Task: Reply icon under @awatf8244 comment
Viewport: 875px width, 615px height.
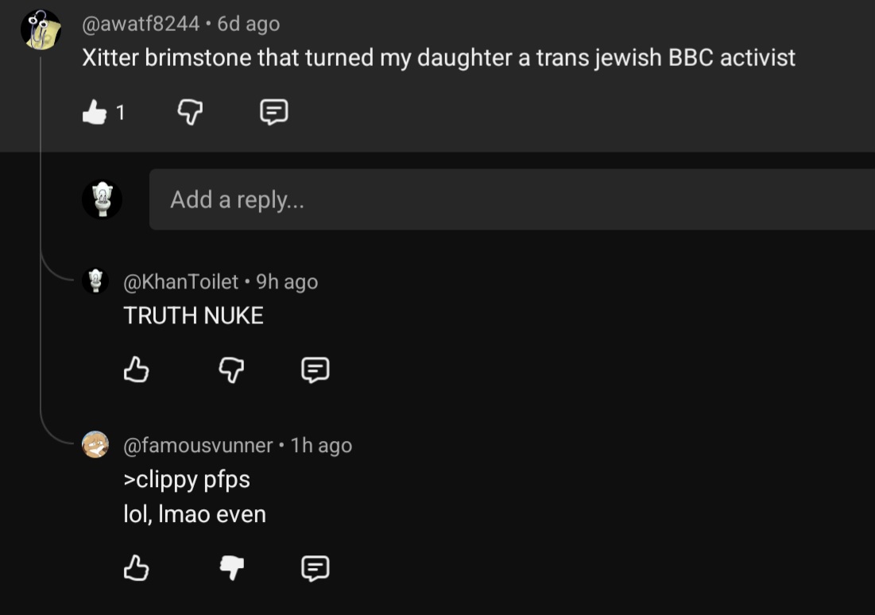Action: coord(274,113)
